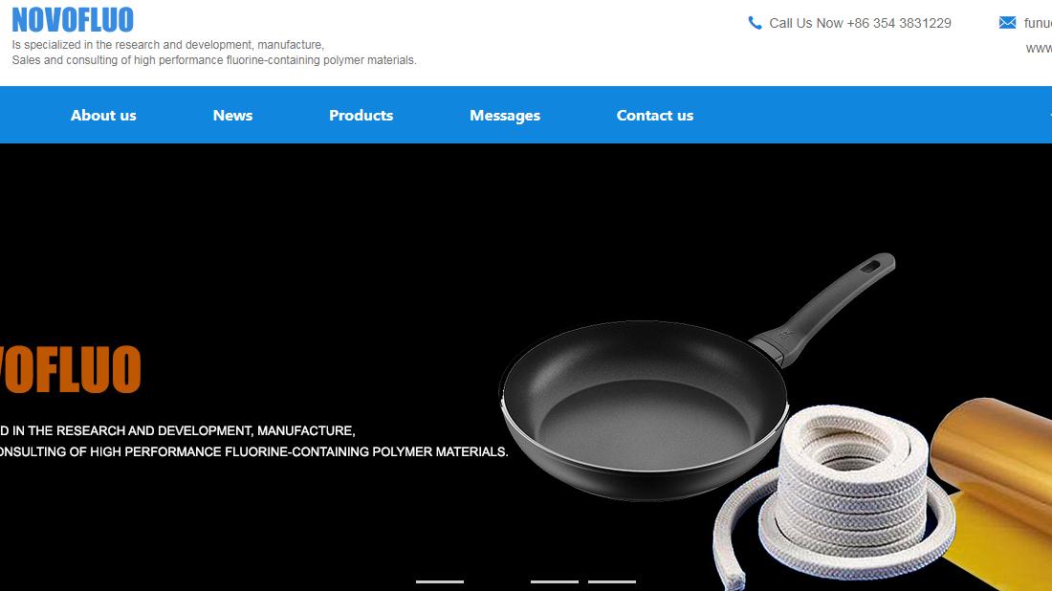Click the partially visible www website address
The image size is (1052, 591).
1039,49
